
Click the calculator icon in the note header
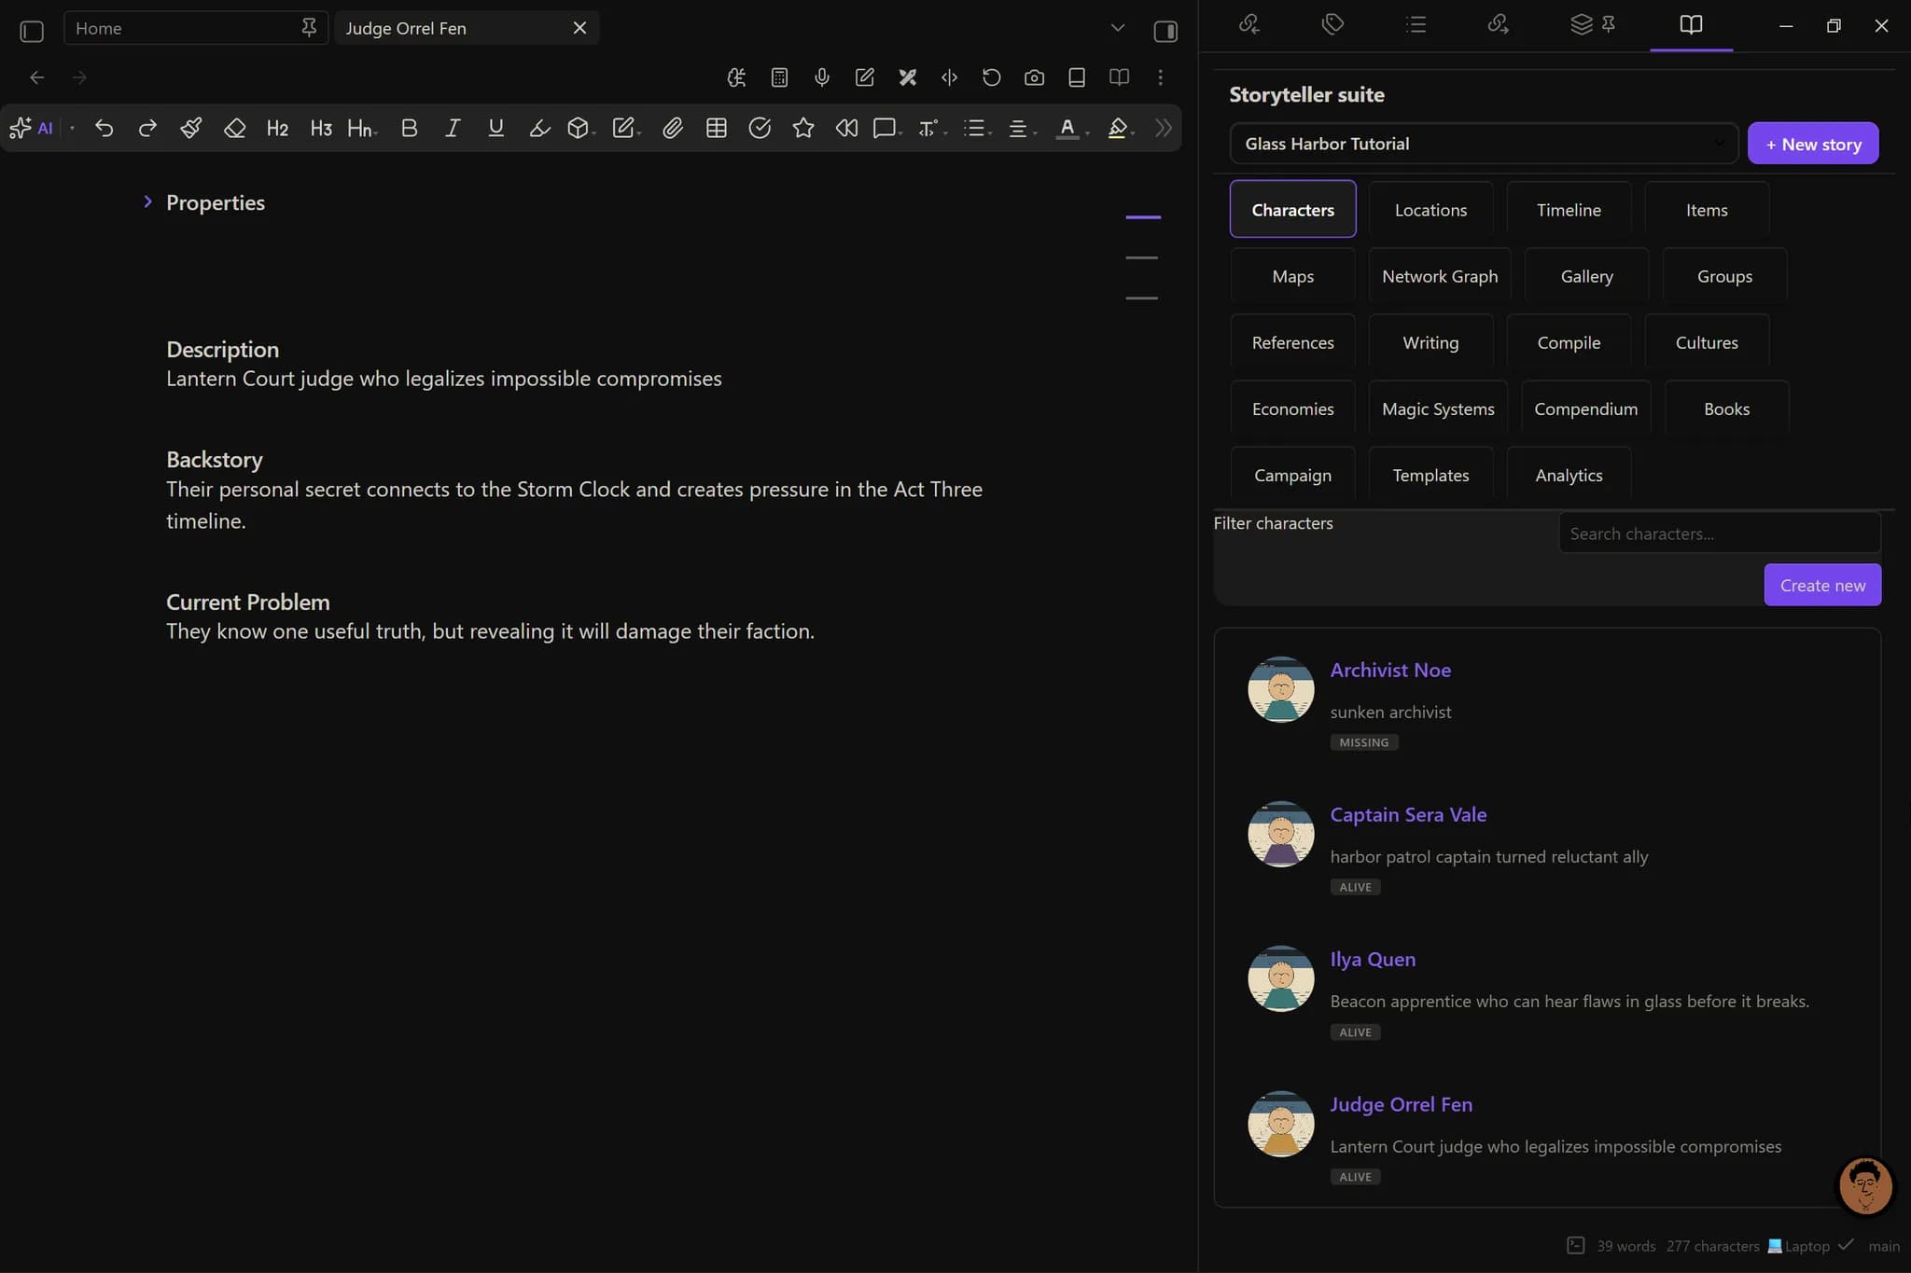pyautogui.click(x=779, y=77)
